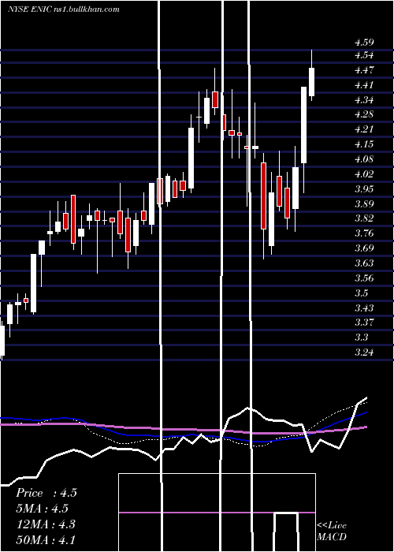
Task: Click the tall white candle below the latest one
Action: click(x=303, y=125)
